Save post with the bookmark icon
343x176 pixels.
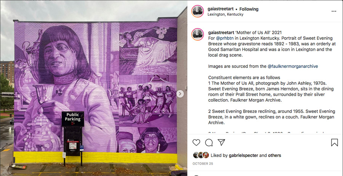coord(334,142)
